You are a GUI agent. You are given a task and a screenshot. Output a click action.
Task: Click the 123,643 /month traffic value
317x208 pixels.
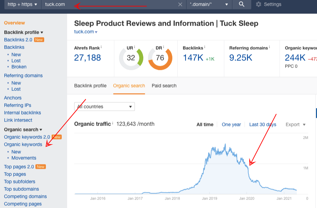coord(135,124)
